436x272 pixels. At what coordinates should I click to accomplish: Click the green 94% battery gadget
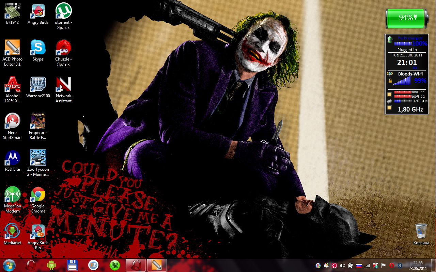[x=406, y=18]
